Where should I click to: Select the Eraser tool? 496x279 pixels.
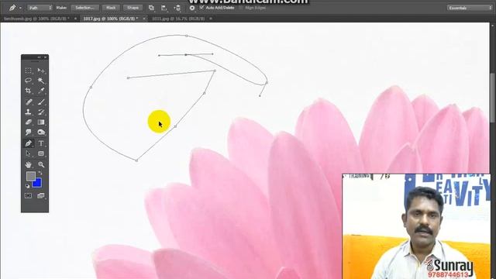[x=28, y=122]
